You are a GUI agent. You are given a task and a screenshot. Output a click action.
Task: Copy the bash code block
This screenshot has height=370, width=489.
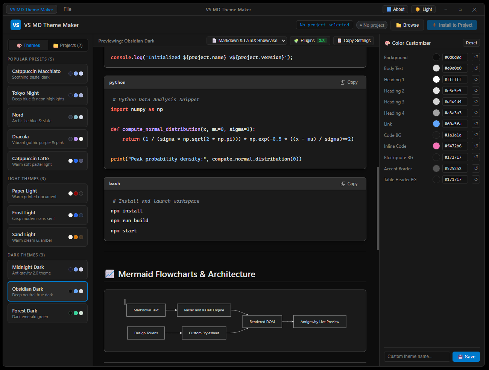pyautogui.click(x=349, y=184)
